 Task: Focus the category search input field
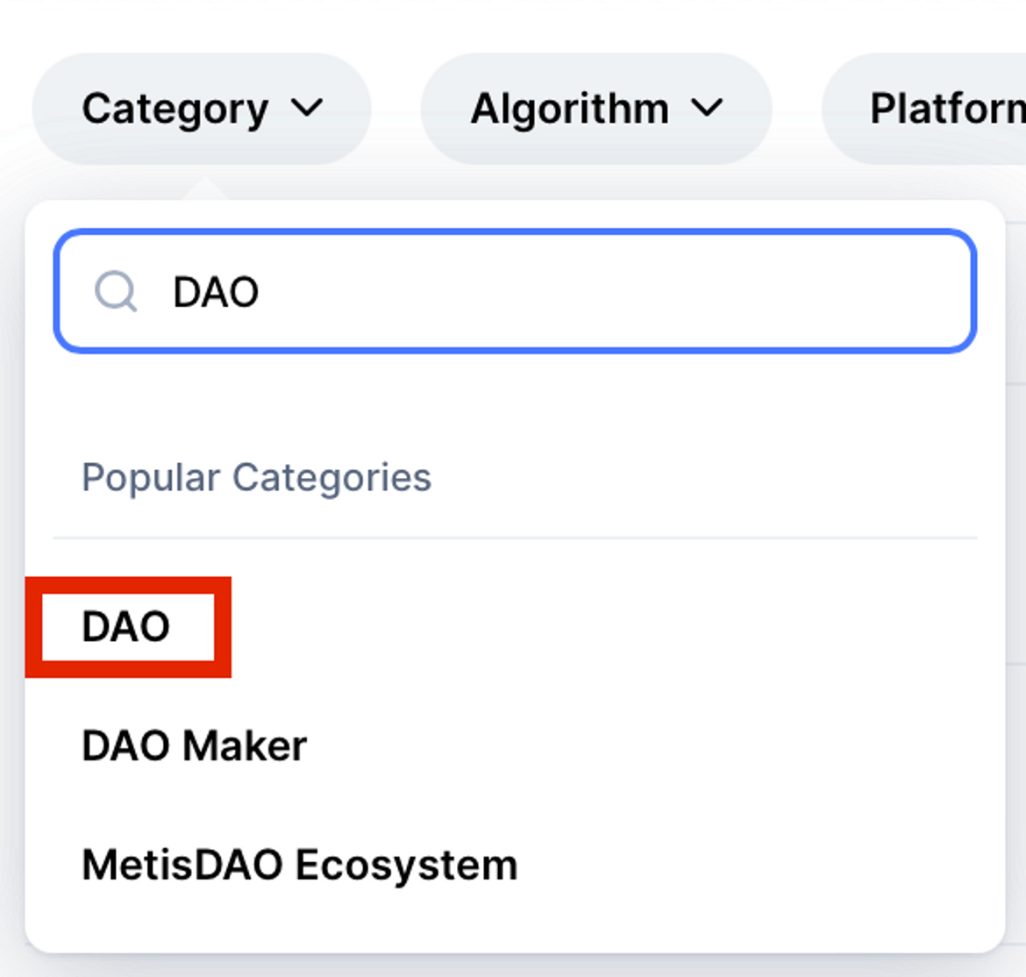pyautogui.click(x=515, y=291)
